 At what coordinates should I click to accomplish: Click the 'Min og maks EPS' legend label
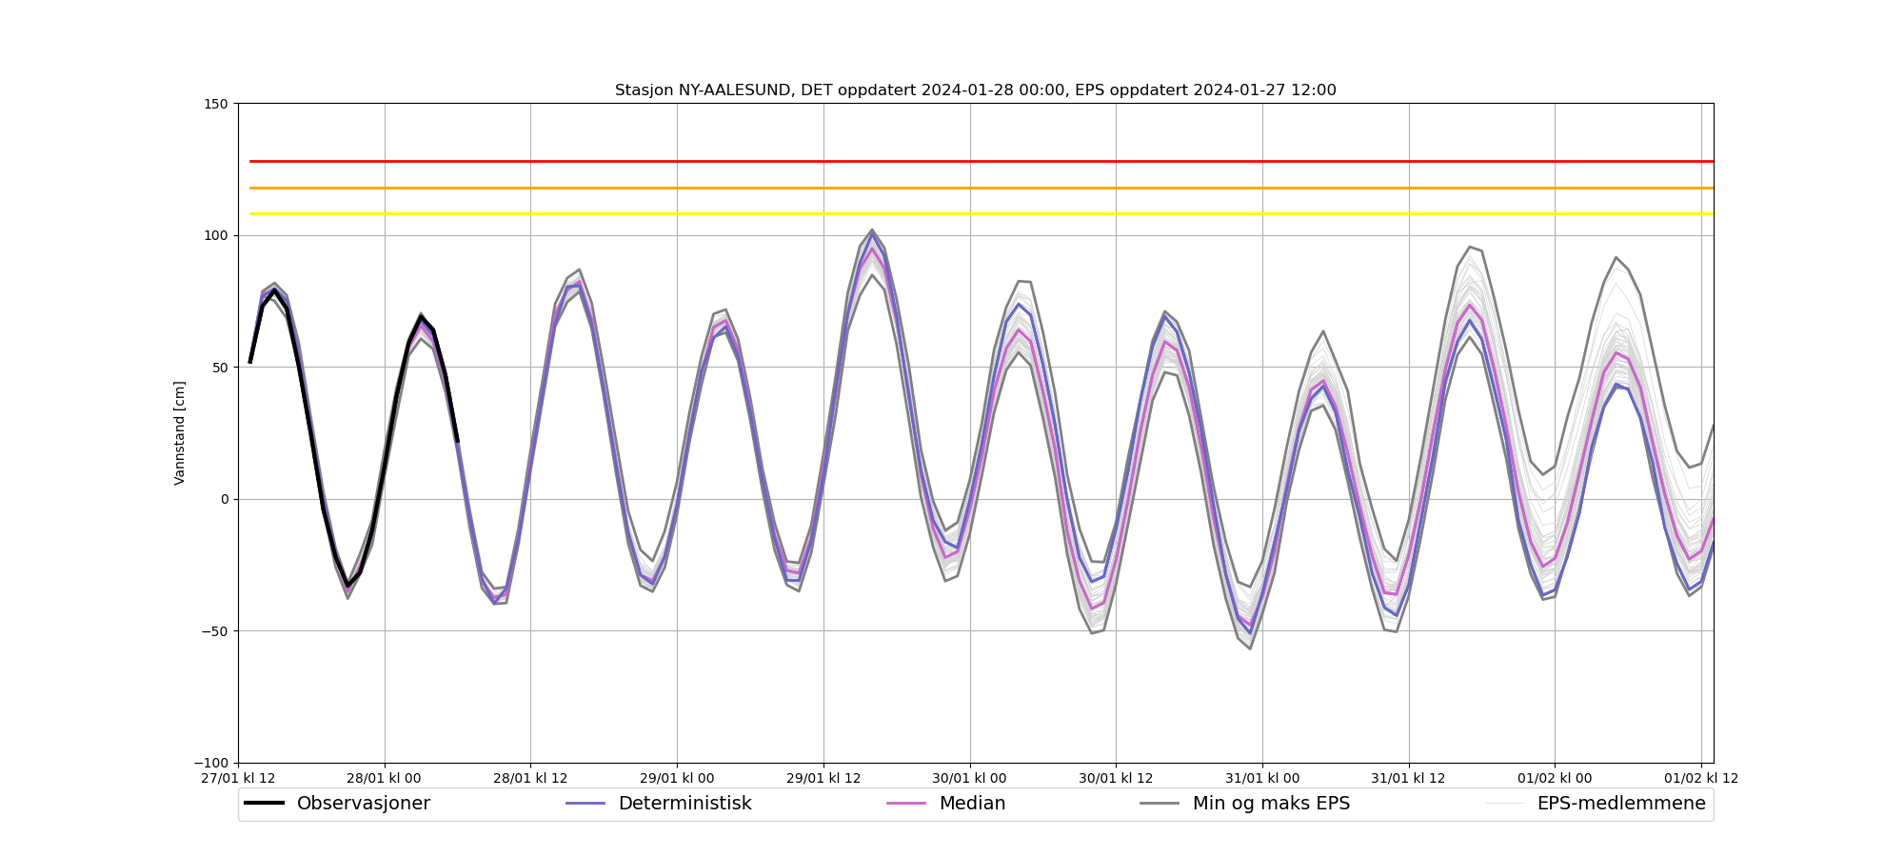(1272, 804)
